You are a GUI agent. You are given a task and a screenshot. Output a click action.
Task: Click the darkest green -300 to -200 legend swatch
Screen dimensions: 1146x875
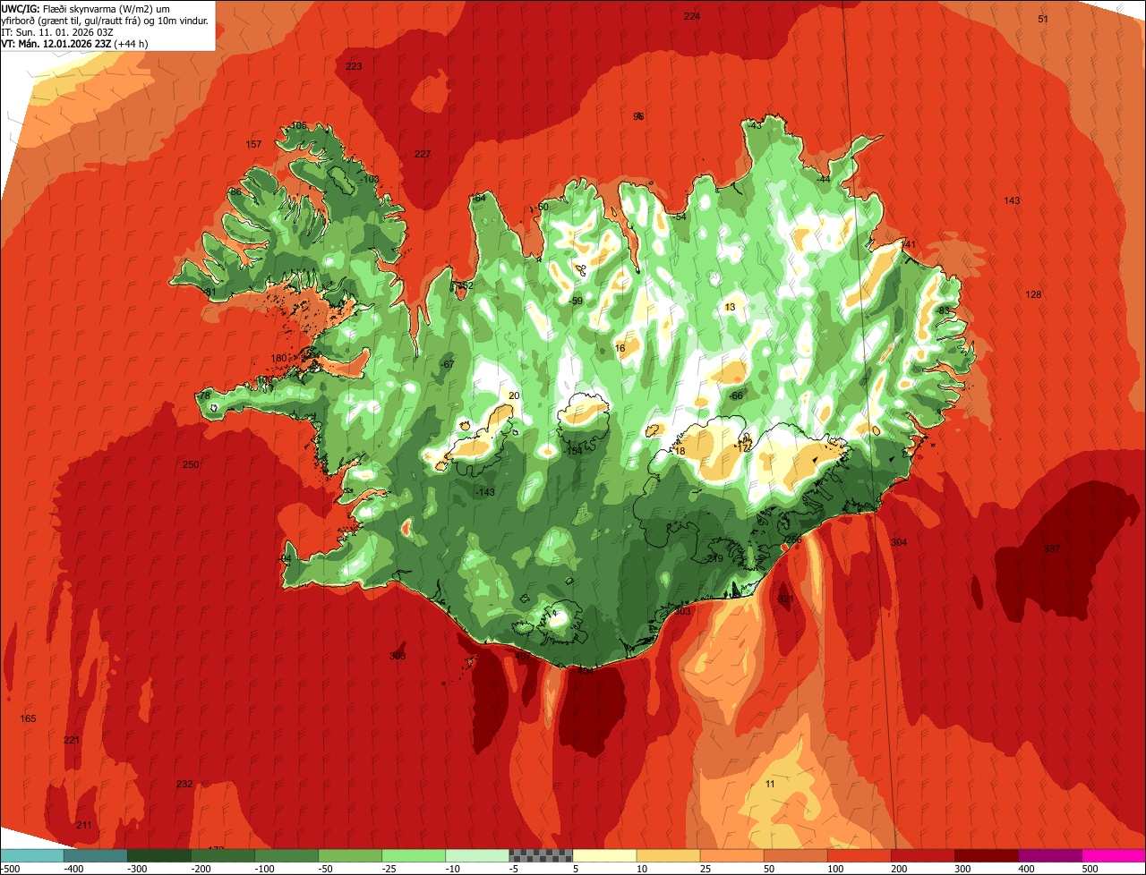(158, 855)
